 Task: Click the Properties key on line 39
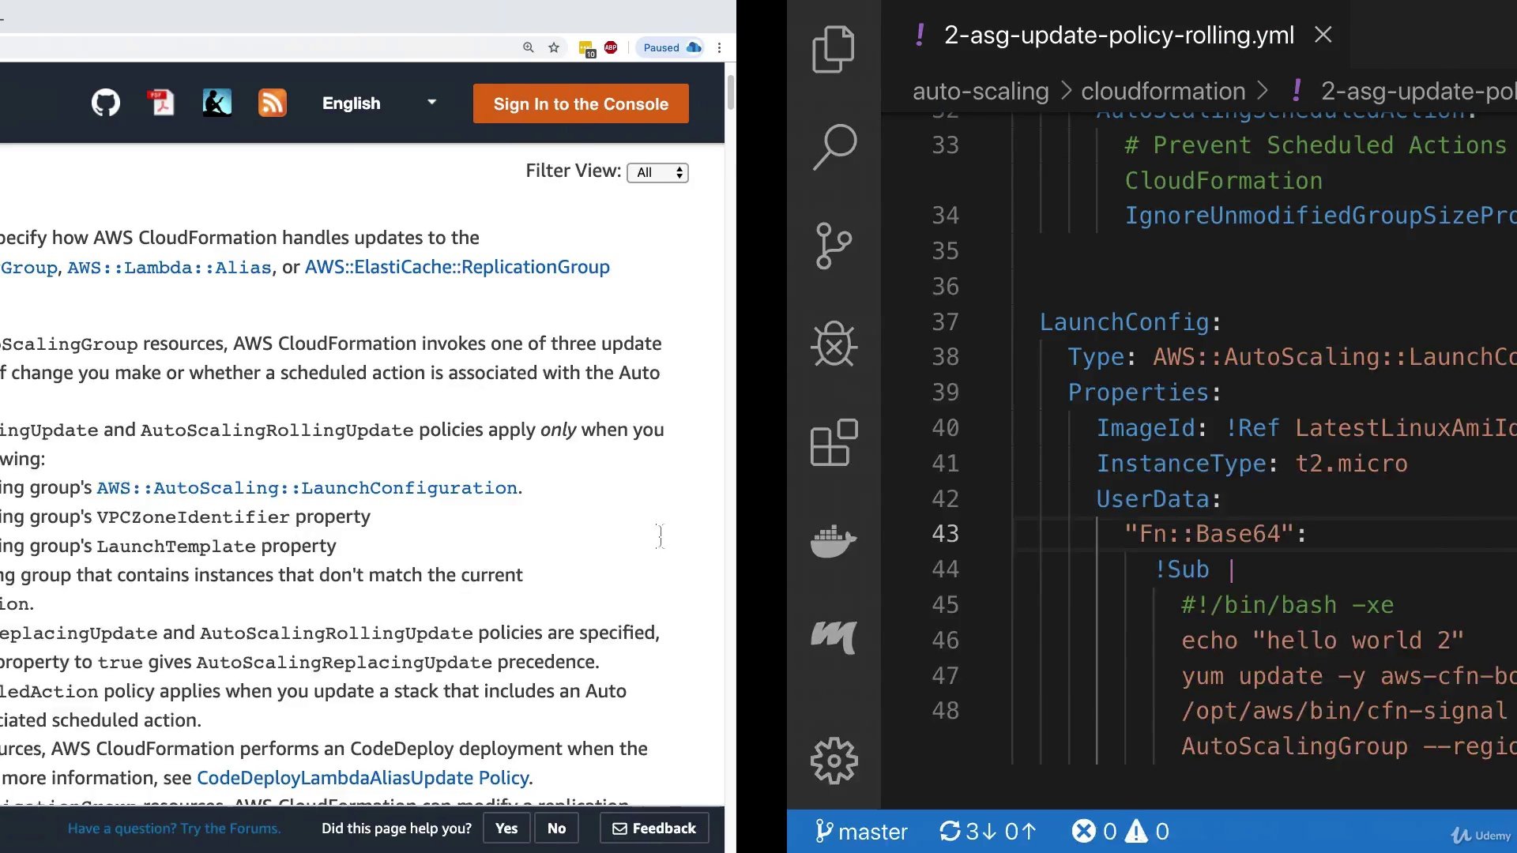1139,393
